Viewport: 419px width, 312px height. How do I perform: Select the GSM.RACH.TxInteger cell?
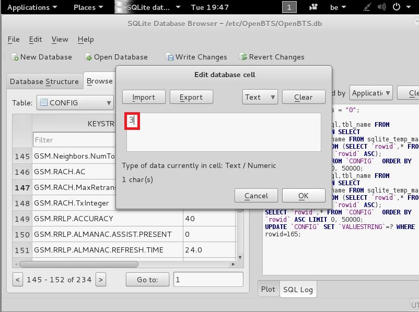(x=74, y=203)
